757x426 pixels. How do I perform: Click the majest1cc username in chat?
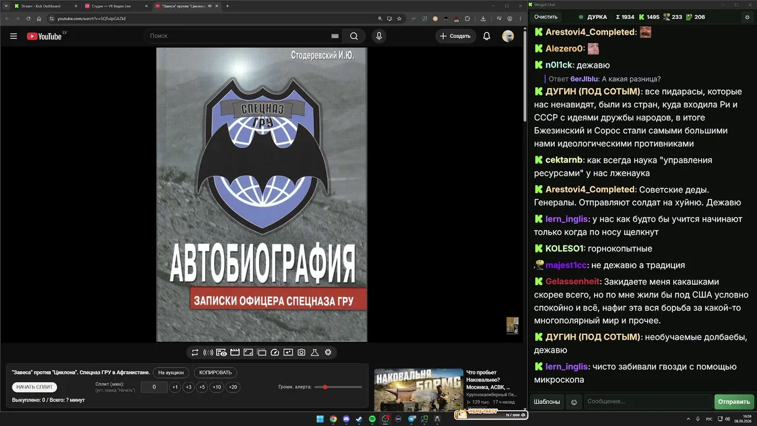(567, 265)
